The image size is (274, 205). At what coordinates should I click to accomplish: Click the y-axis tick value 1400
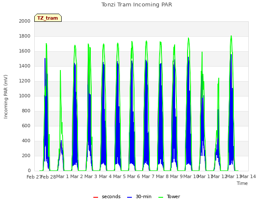point(25,66)
